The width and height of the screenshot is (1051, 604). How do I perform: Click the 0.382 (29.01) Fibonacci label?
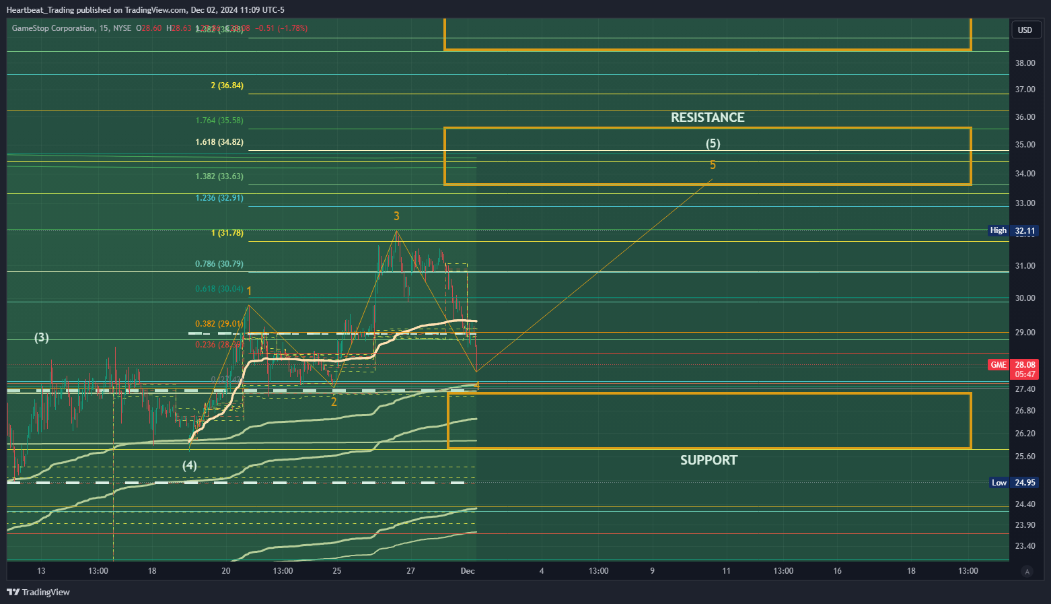[219, 324]
